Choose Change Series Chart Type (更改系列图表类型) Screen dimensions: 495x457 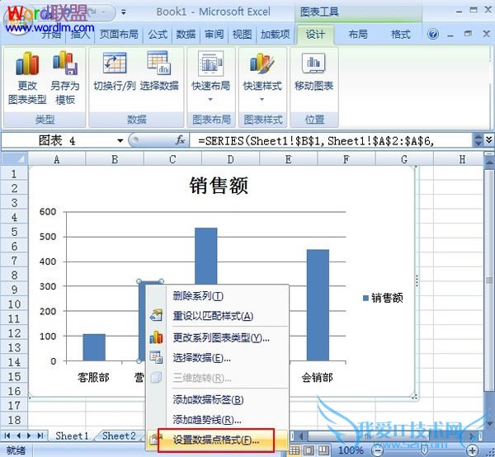tap(218, 338)
